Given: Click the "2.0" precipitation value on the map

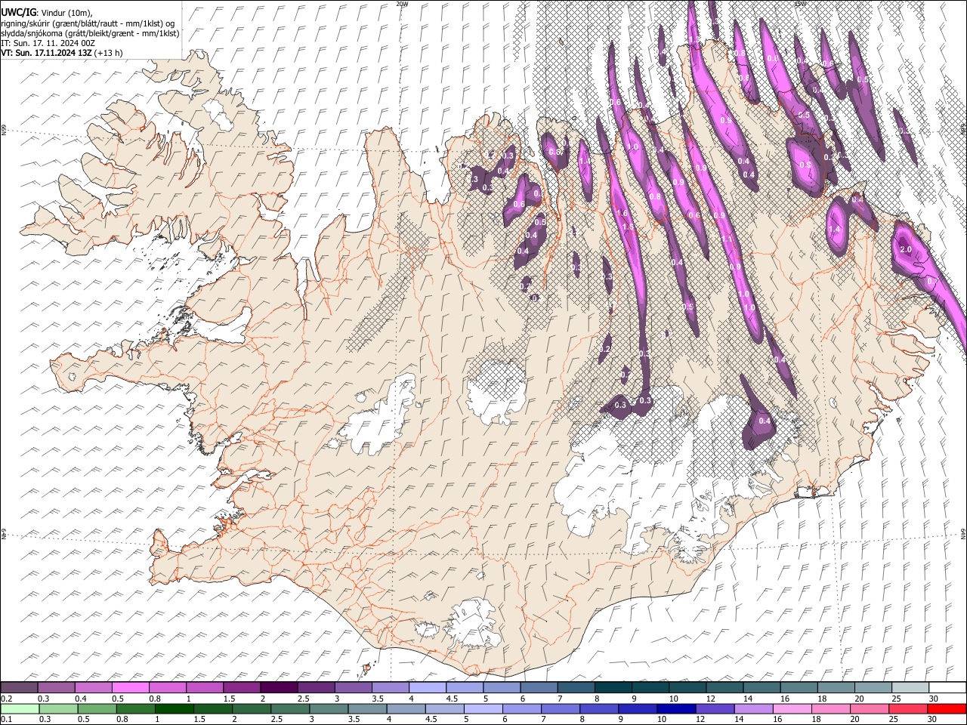Looking at the screenshot, I should click(x=906, y=250).
